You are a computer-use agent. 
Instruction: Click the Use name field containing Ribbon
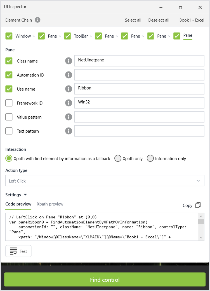139,89
